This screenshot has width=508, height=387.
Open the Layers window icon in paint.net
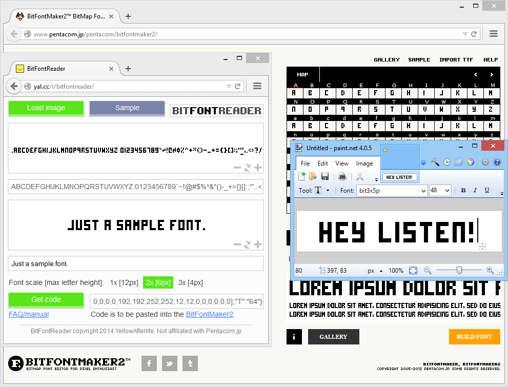(x=458, y=162)
